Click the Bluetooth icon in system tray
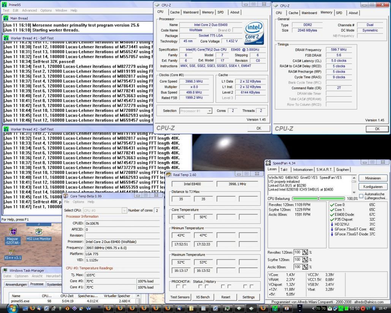Screen dimensions: 391x313 (374, 308)
